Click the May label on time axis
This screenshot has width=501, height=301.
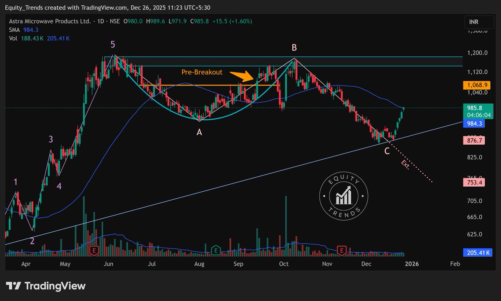64,264
